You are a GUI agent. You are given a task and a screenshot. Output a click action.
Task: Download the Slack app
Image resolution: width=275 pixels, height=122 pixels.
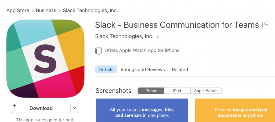click(41, 108)
